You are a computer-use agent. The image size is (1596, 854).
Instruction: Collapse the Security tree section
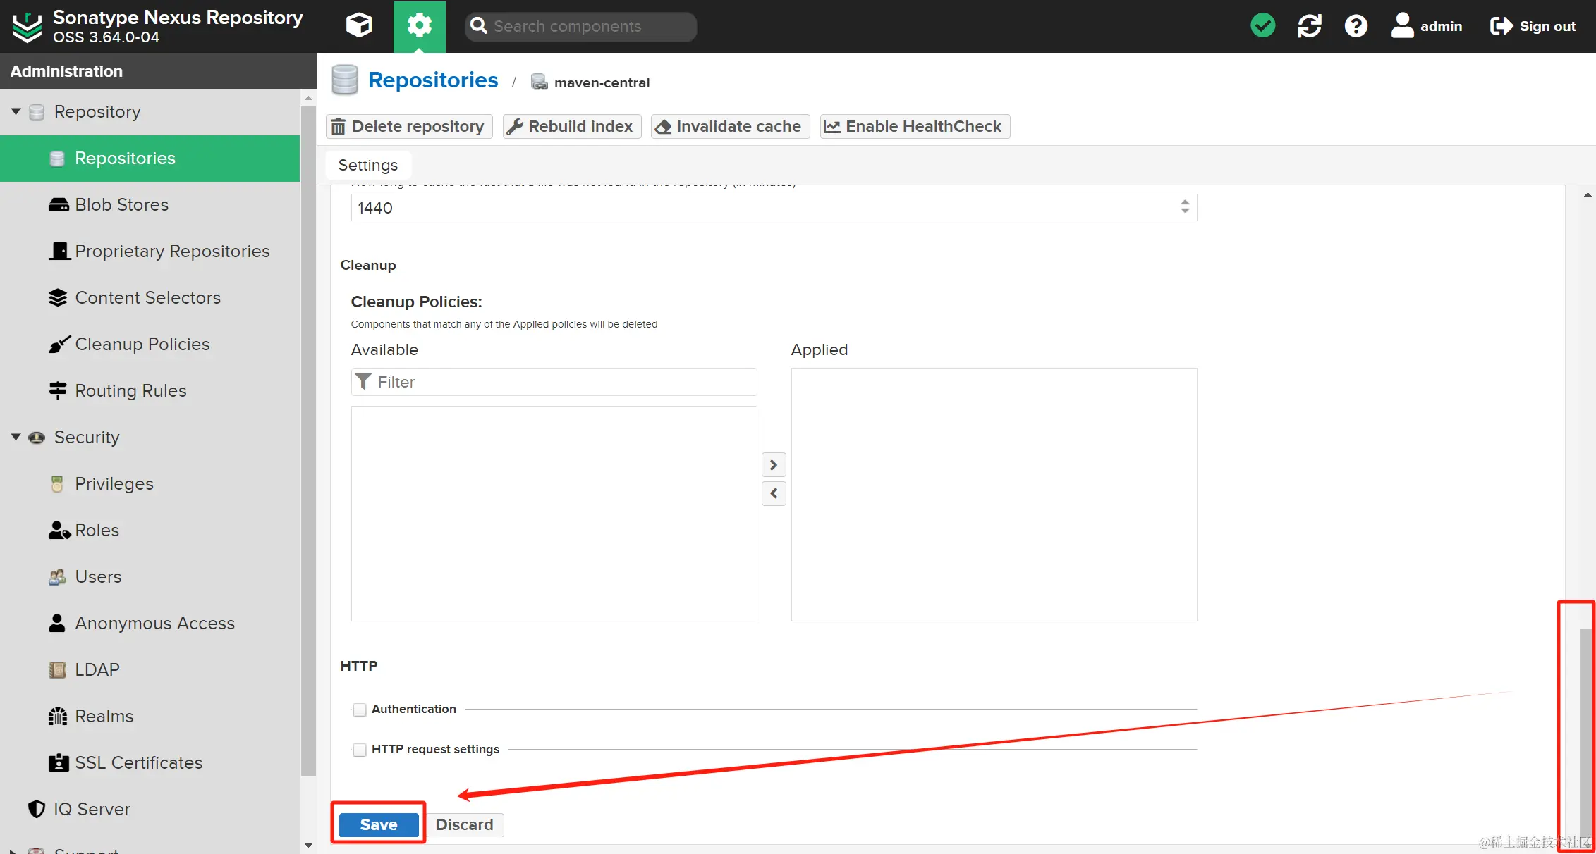point(16,437)
